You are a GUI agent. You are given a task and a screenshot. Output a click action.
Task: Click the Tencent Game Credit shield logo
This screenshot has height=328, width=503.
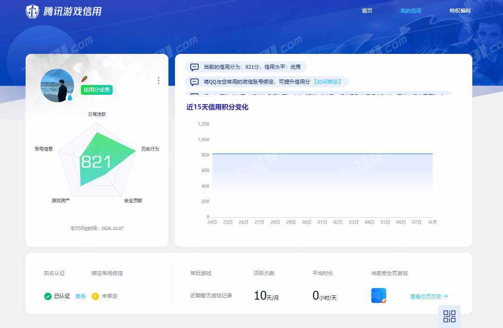tap(33, 11)
